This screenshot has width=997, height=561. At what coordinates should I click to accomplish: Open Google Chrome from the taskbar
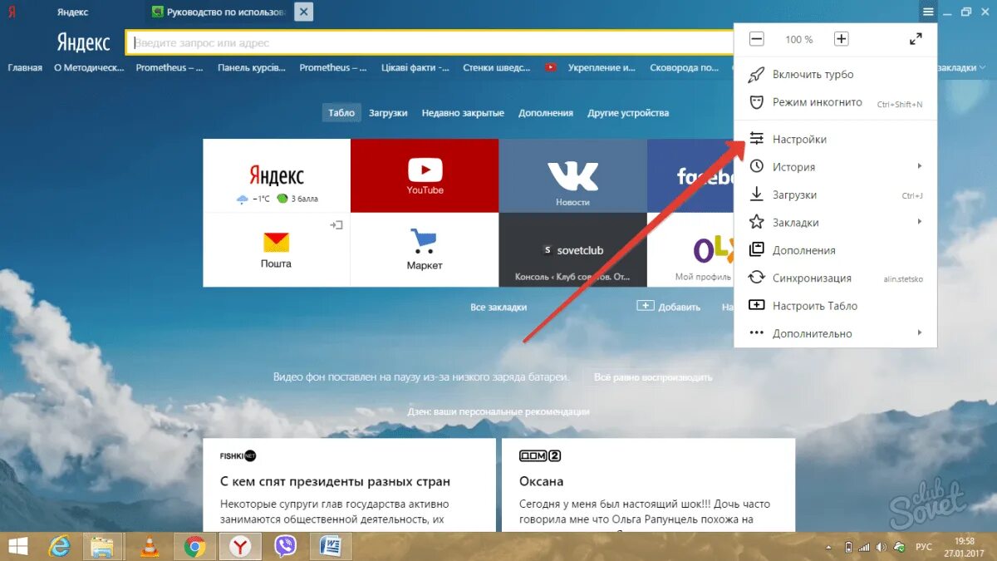click(x=195, y=546)
